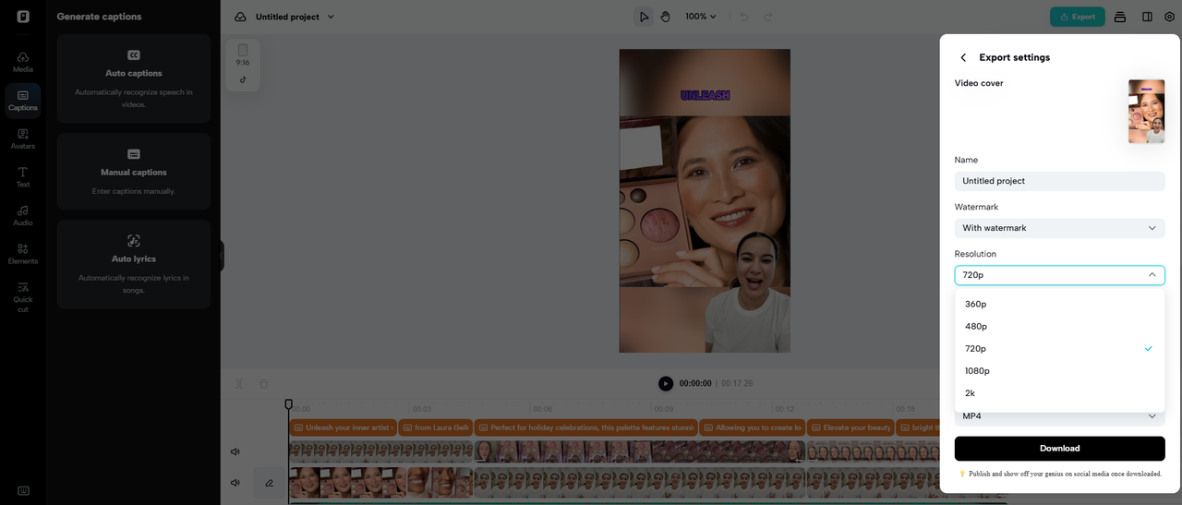This screenshot has height=505, width=1182.
Task: Open the MP4 format dropdown
Action: [1059, 416]
